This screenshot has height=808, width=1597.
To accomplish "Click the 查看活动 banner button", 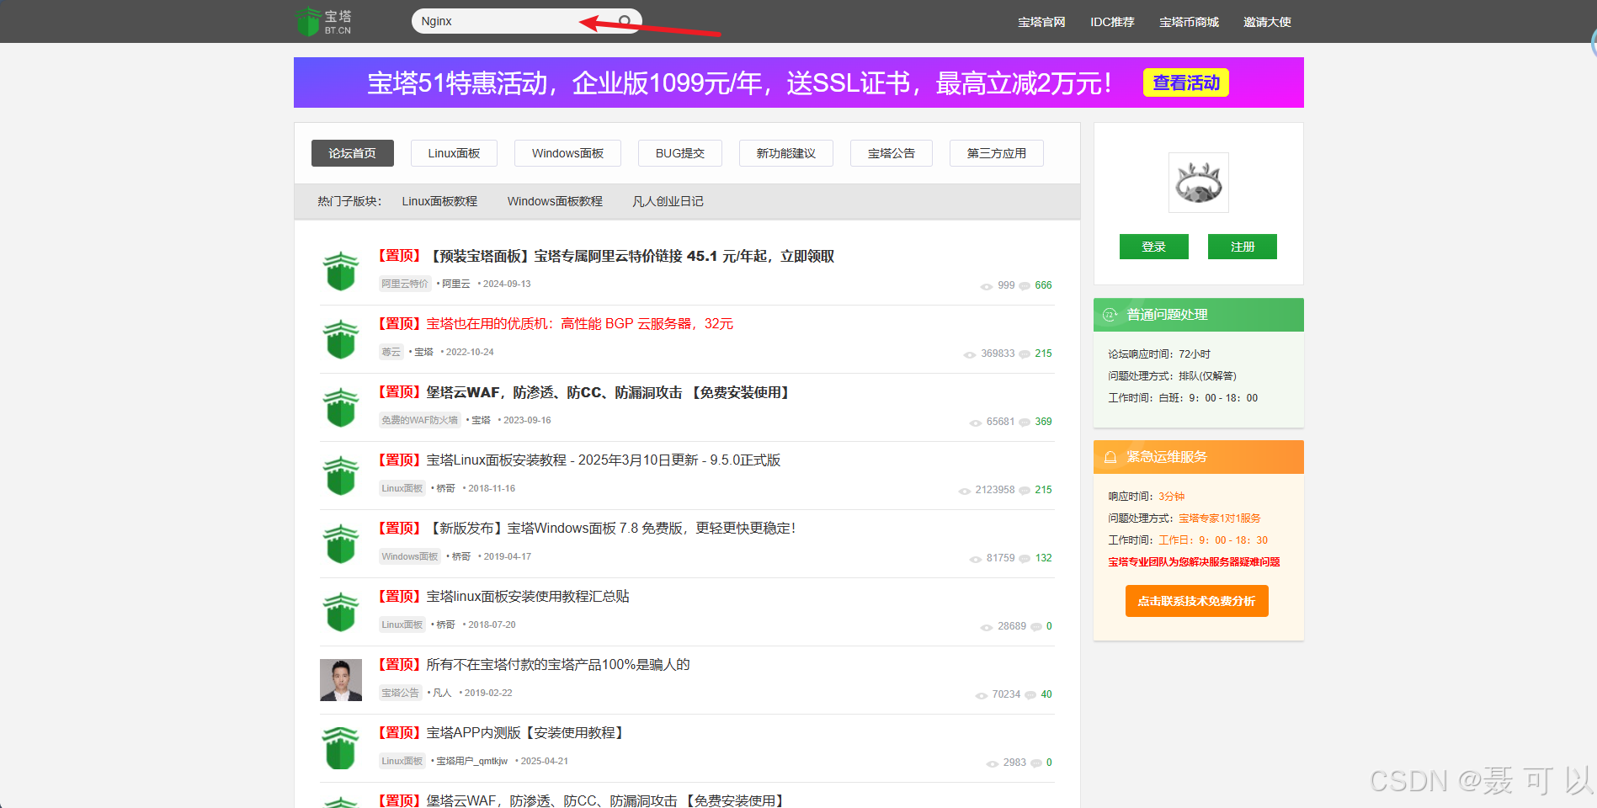I will point(1185,82).
